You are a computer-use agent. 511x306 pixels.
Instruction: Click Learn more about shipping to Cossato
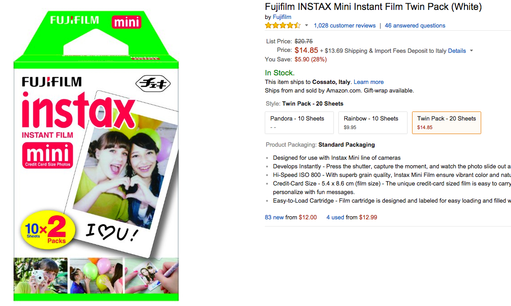369,82
